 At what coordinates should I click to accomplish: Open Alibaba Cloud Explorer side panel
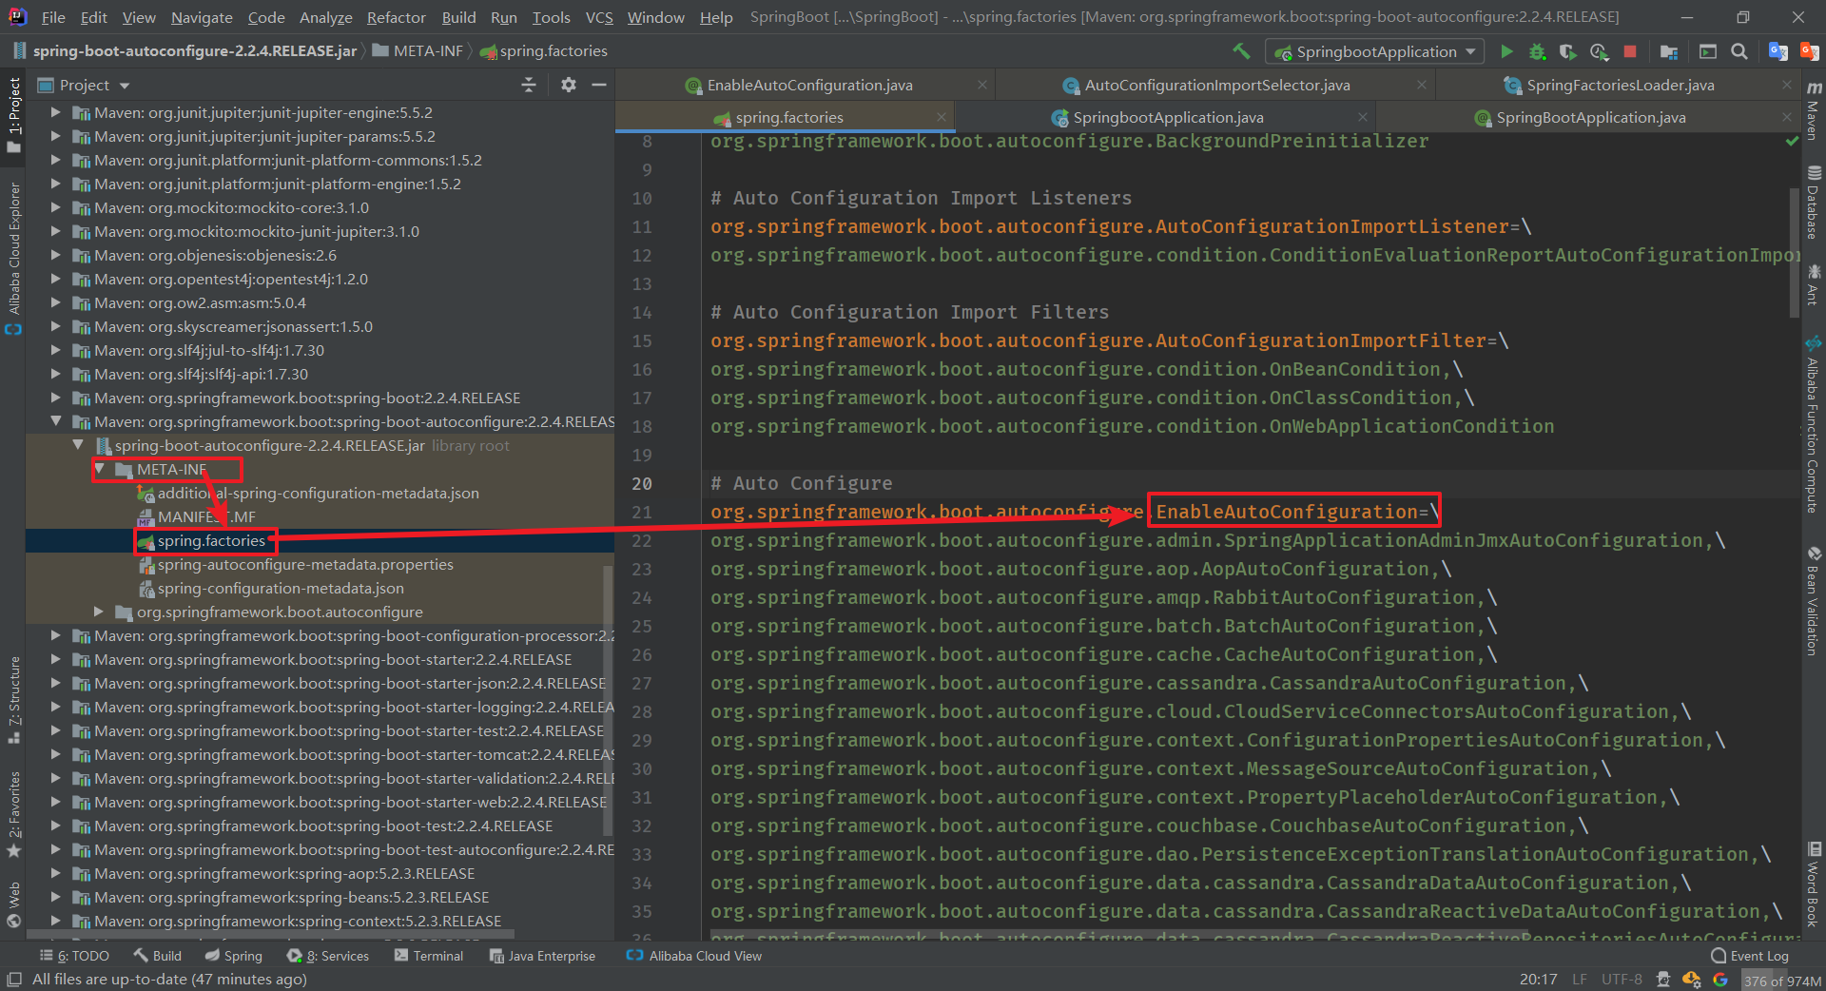pyautogui.click(x=13, y=258)
